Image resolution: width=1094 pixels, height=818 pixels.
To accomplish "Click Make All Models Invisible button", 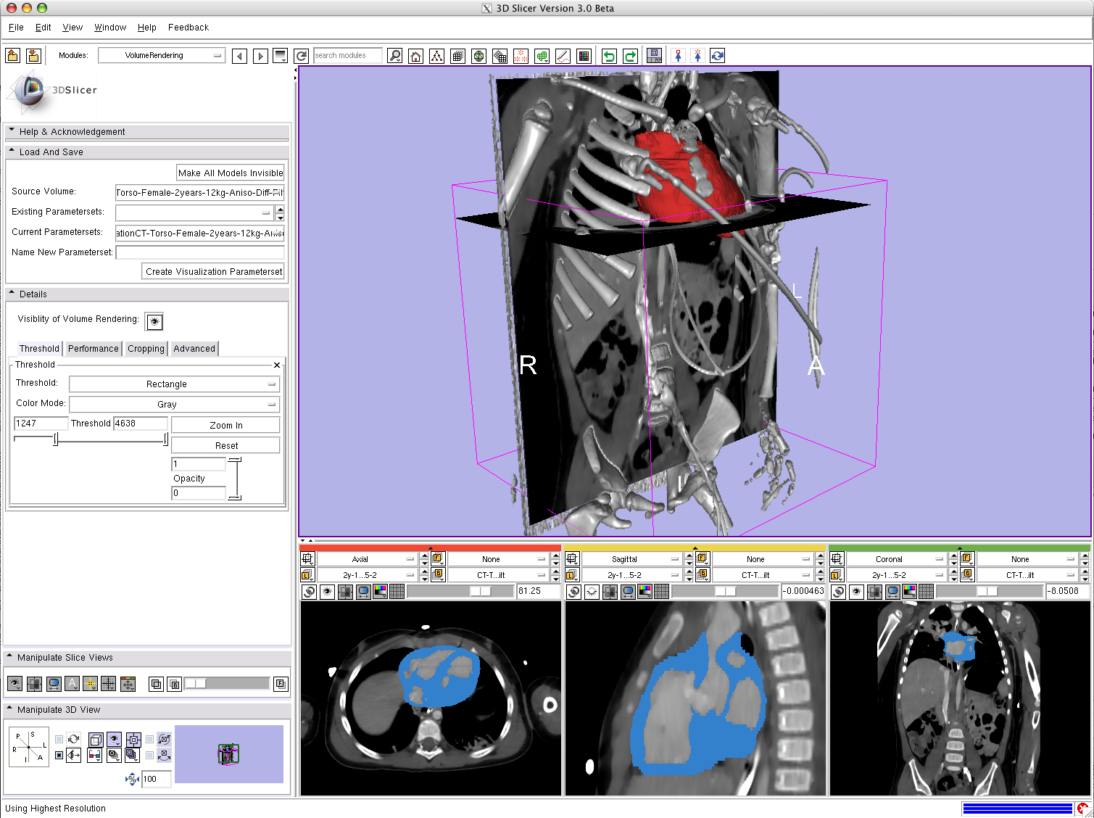I will [x=230, y=173].
